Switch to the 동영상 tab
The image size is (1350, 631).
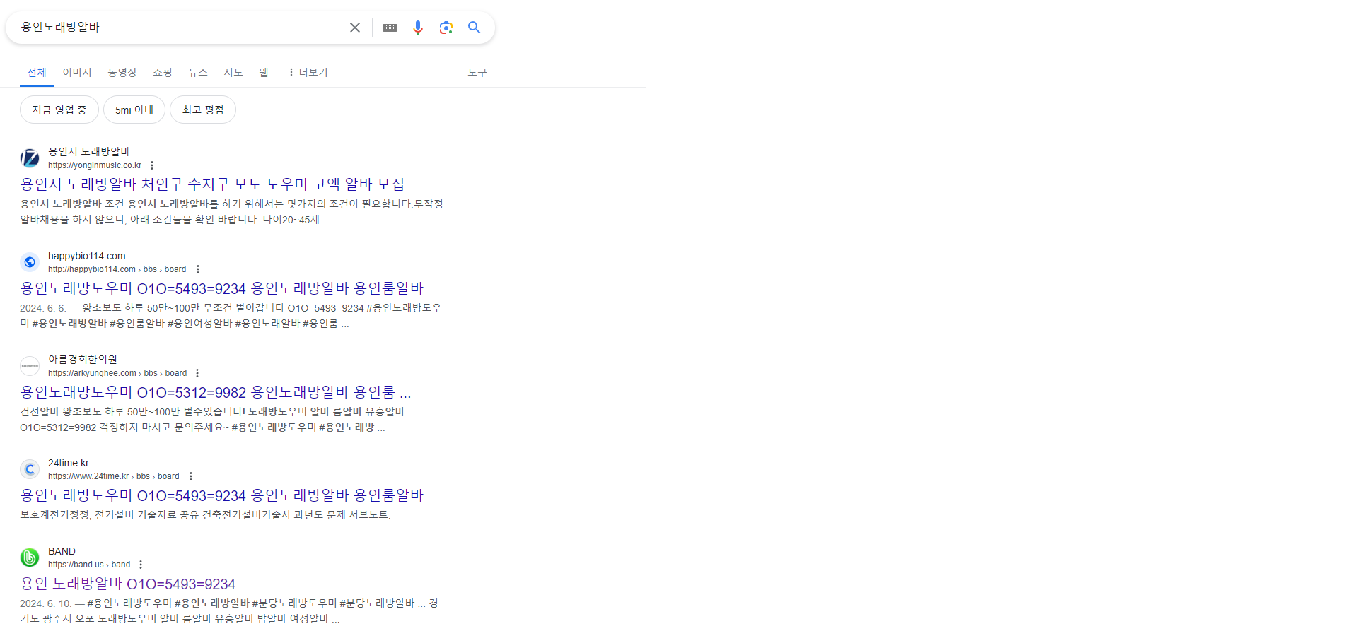122,72
